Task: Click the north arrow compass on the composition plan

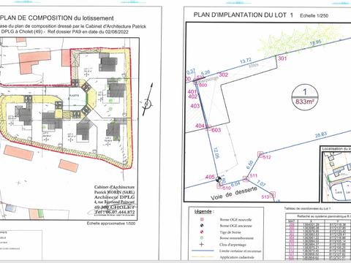Action: coord(147,100)
